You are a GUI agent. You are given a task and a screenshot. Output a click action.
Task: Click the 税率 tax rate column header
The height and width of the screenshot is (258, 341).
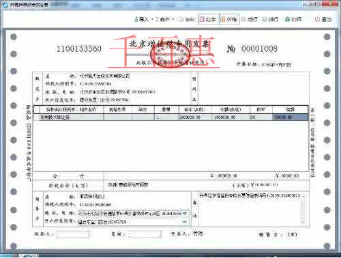click(261, 110)
